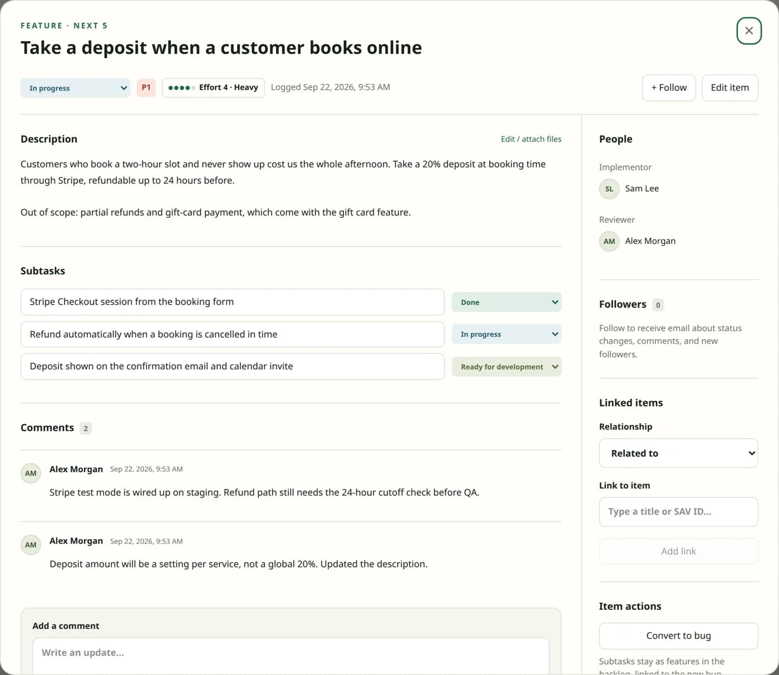The height and width of the screenshot is (675, 779).
Task: Click the reviewer name Alex Morgan in People
Action: [x=650, y=241]
